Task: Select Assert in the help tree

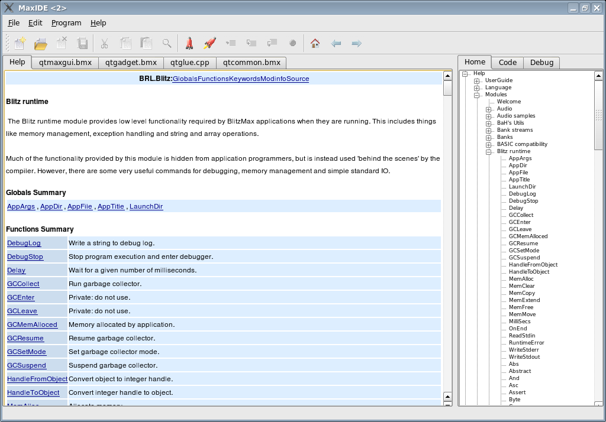Action: click(517, 392)
